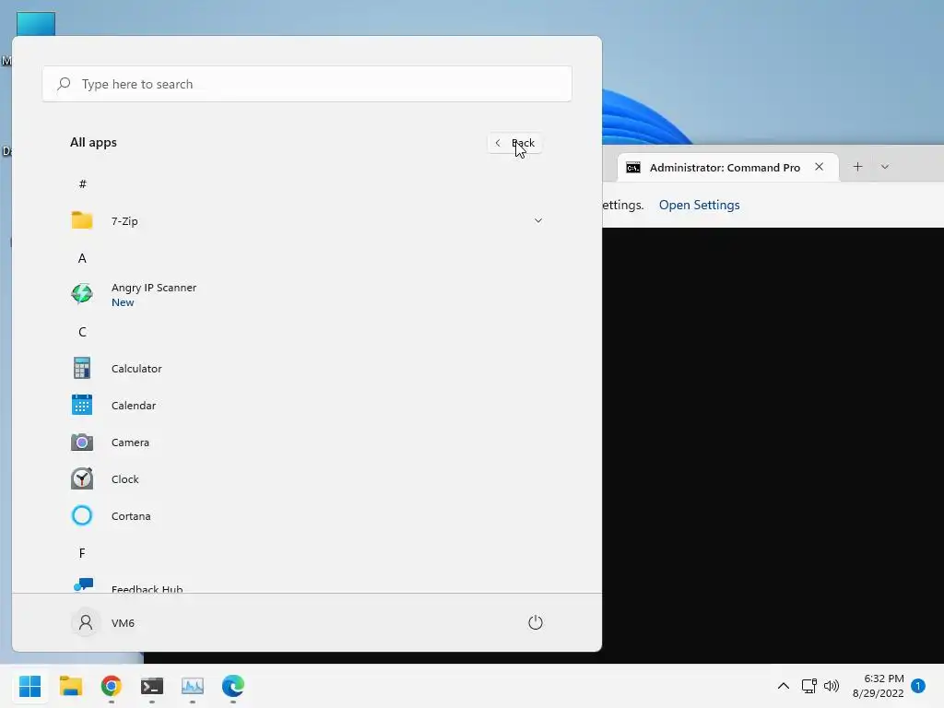Viewport: 944px width, 708px height.
Task: Click the search magnifier icon
Action: click(x=64, y=84)
